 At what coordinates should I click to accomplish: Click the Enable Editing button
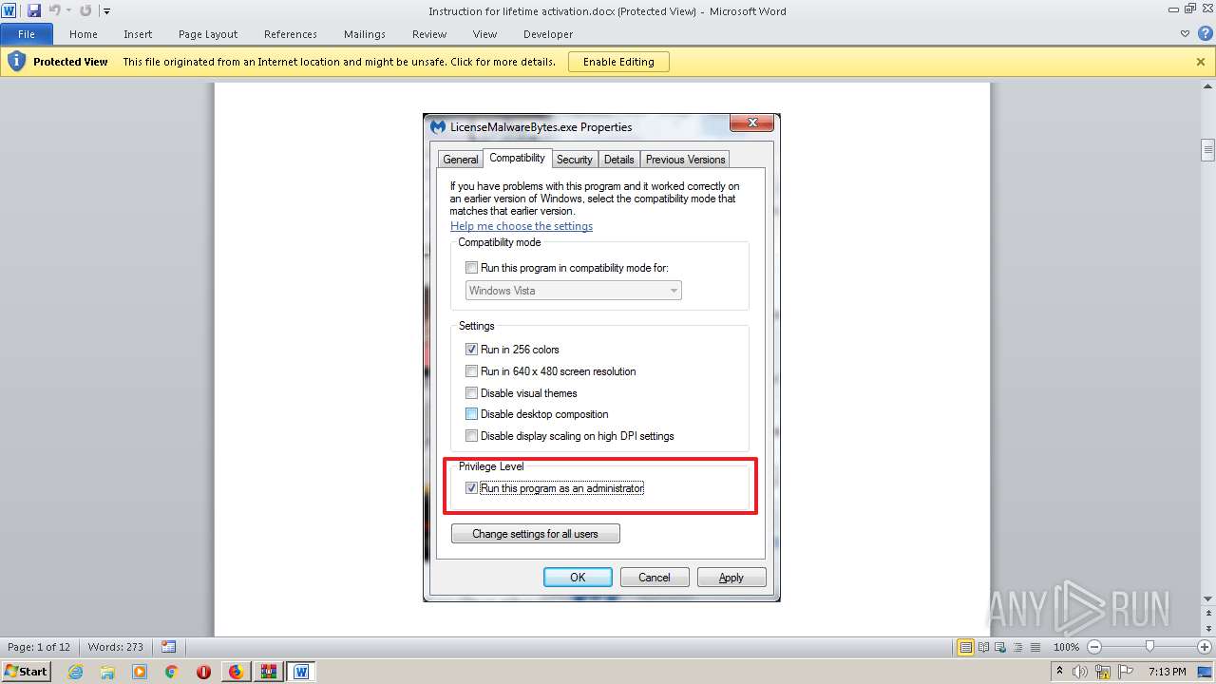tap(618, 62)
